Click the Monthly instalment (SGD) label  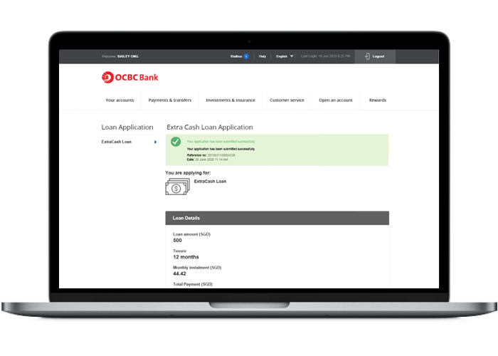(x=197, y=268)
